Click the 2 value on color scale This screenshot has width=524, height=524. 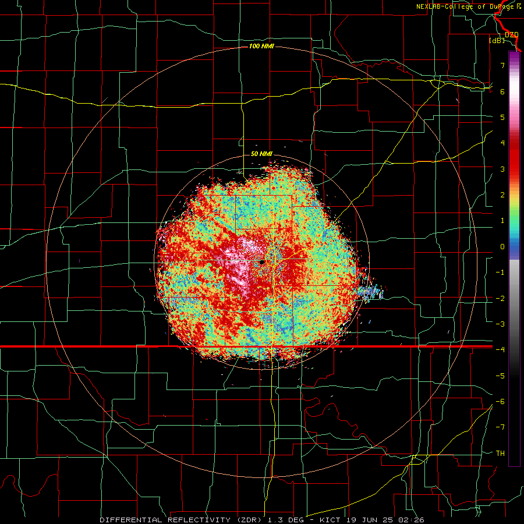(502, 195)
